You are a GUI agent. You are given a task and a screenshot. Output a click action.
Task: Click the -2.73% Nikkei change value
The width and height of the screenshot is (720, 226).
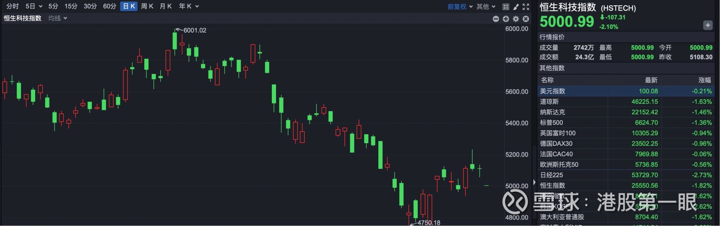pyautogui.click(x=702, y=175)
